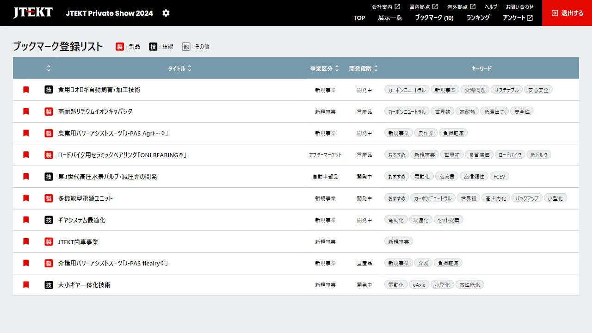Open the 展示一覧 menu item
Screen dimensions: 592x333
pos(390,18)
